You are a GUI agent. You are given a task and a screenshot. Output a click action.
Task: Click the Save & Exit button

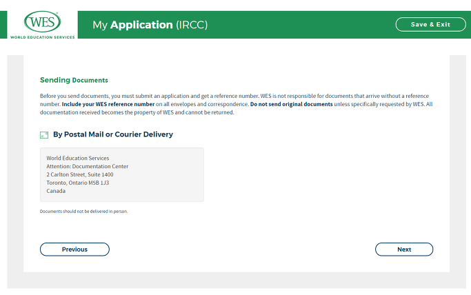pos(430,25)
